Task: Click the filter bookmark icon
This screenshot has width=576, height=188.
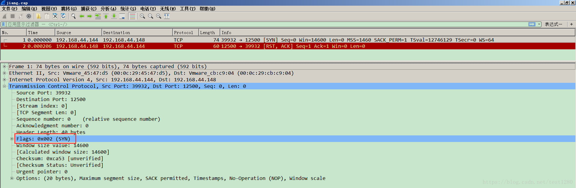Action: click(x=3, y=24)
